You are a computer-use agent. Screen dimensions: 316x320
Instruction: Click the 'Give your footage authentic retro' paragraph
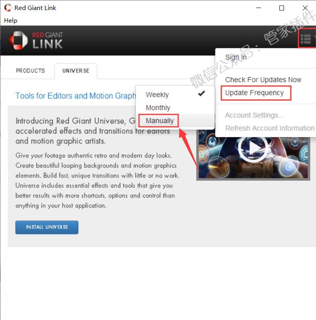[97, 180]
